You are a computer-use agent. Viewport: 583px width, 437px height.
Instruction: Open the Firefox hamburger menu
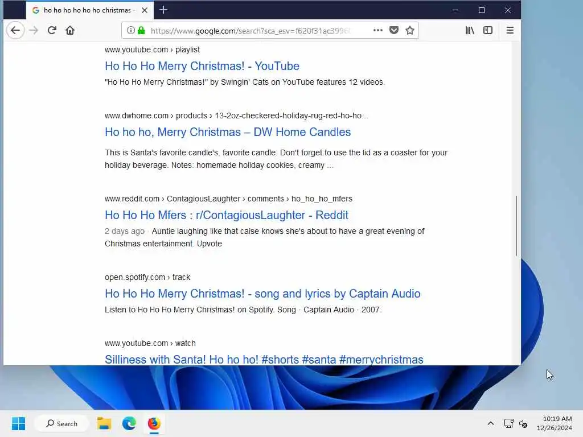coord(510,31)
